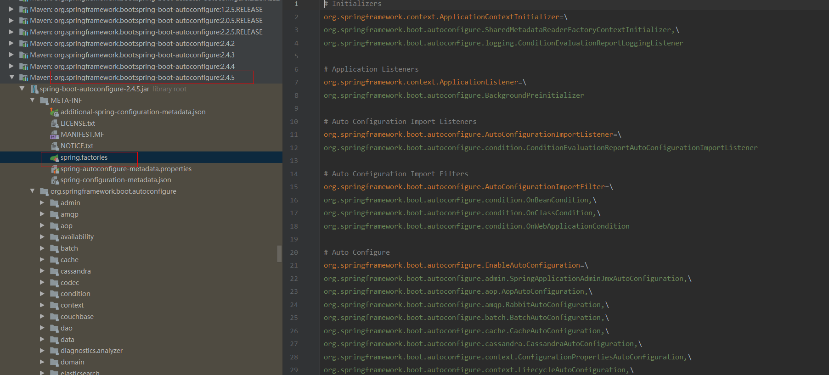
Task: Click the additional-spring-configuration-metadata.json file icon
Action: pyautogui.click(x=54, y=112)
